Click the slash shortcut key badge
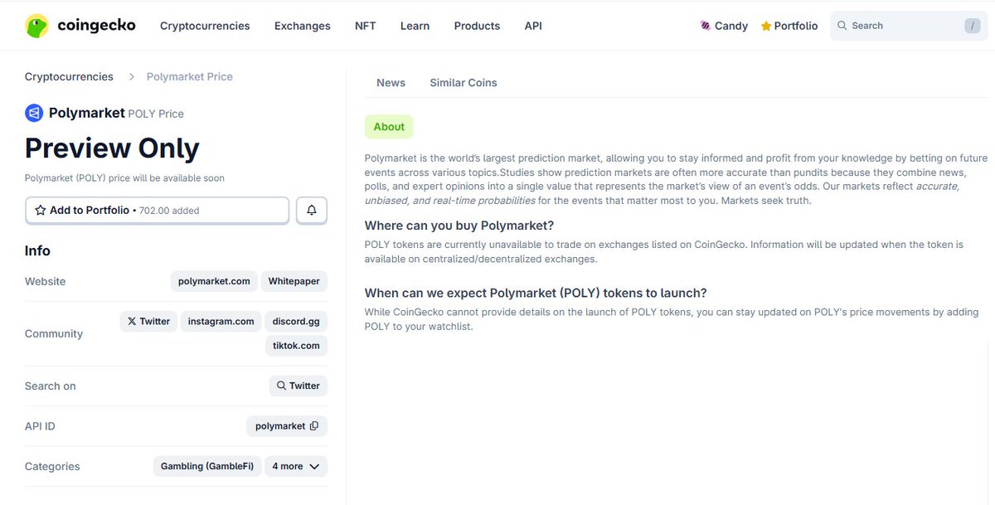Viewport: 995px width, 505px height. [972, 26]
